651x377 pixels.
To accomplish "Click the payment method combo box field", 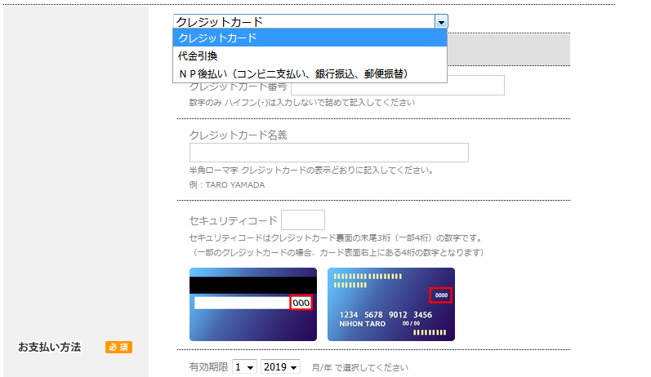I will [303, 22].
